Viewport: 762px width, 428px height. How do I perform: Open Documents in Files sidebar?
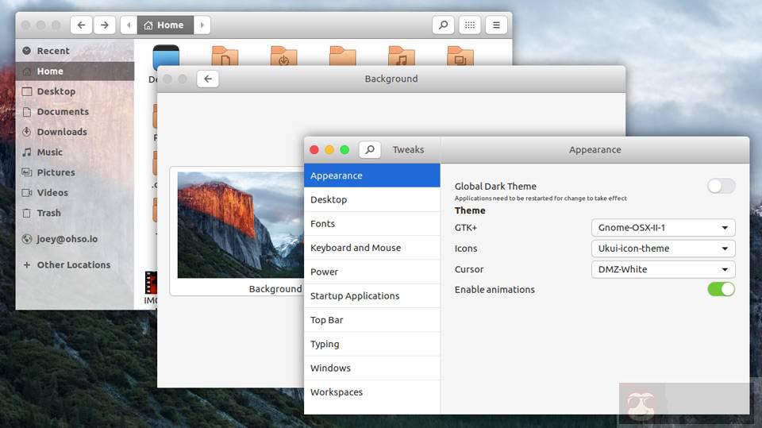tap(75, 111)
